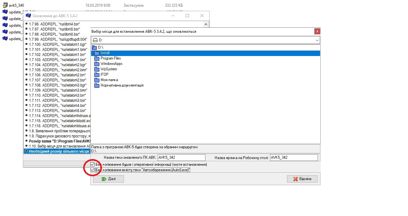
Task: Click the update window's title bar icon
Action: (28, 16)
